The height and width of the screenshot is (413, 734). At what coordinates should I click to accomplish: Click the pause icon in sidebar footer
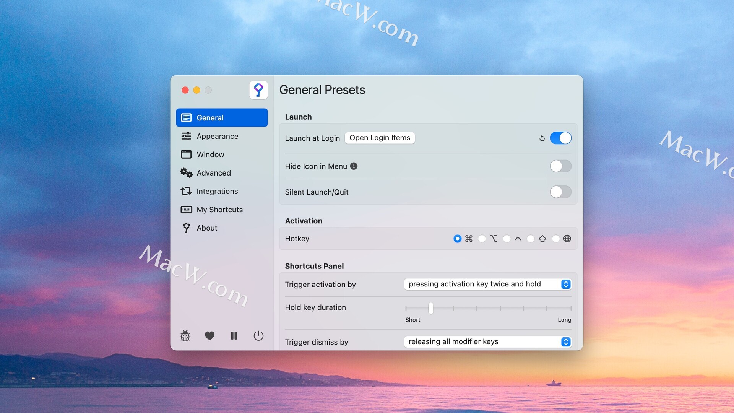(234, 336)
